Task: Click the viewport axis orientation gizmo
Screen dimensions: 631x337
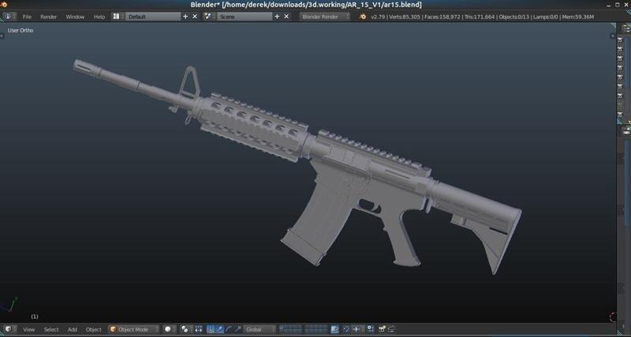Action: (10, 305)
